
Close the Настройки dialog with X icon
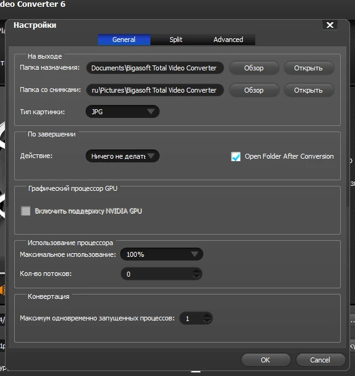(x=330, y=25)
